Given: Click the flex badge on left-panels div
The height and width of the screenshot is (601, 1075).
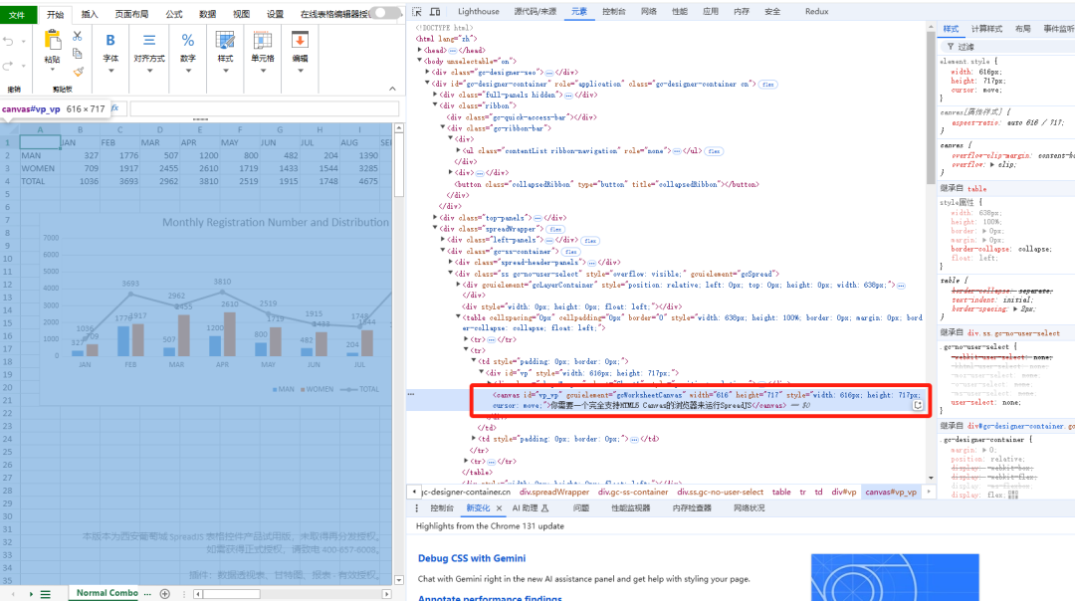Looking at the screenshot, I should coord(590,241).
